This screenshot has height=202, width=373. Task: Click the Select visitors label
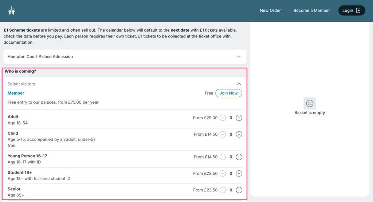21,84
